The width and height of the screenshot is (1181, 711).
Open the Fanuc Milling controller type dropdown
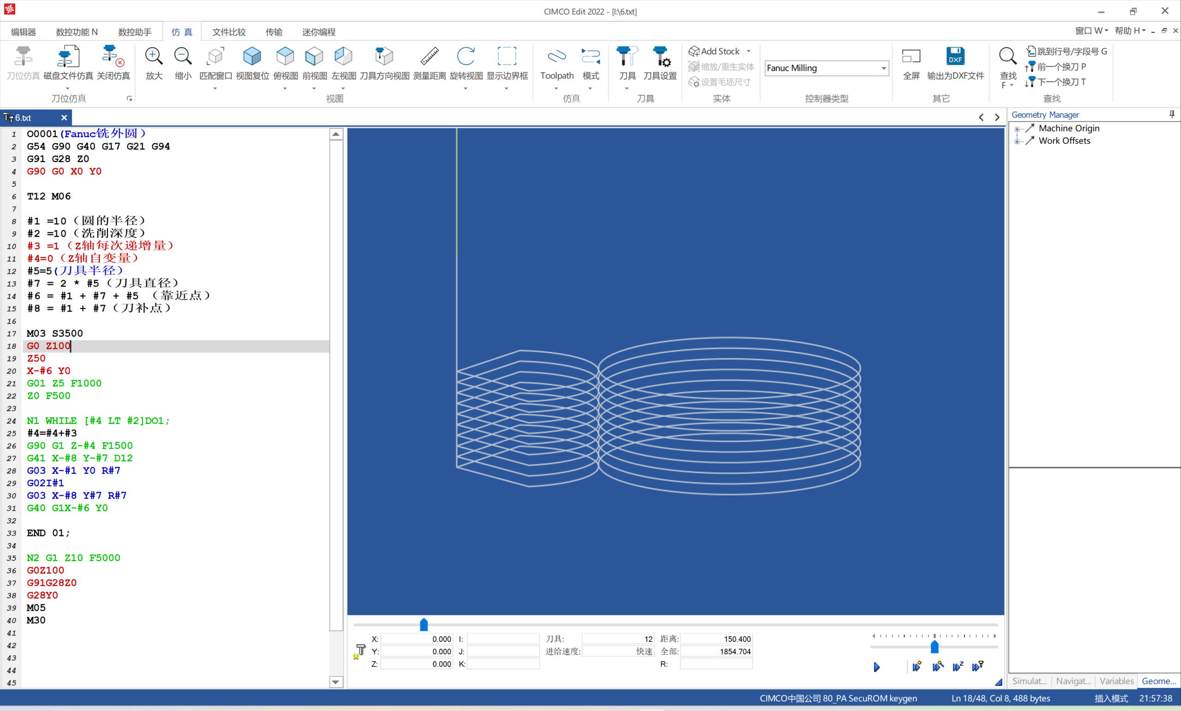click(x=883, y=68)
